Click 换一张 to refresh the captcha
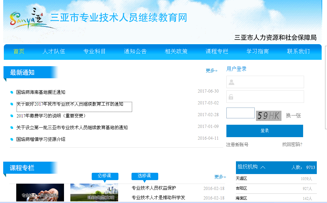Screen dimensions: 327x203 click(293, 115)
